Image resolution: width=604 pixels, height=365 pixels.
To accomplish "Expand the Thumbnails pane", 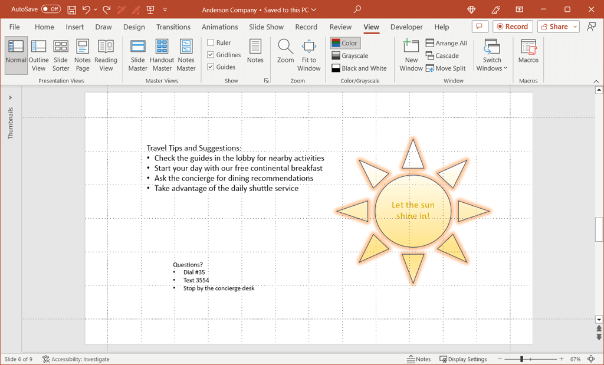I will click(x=10, y=98).
